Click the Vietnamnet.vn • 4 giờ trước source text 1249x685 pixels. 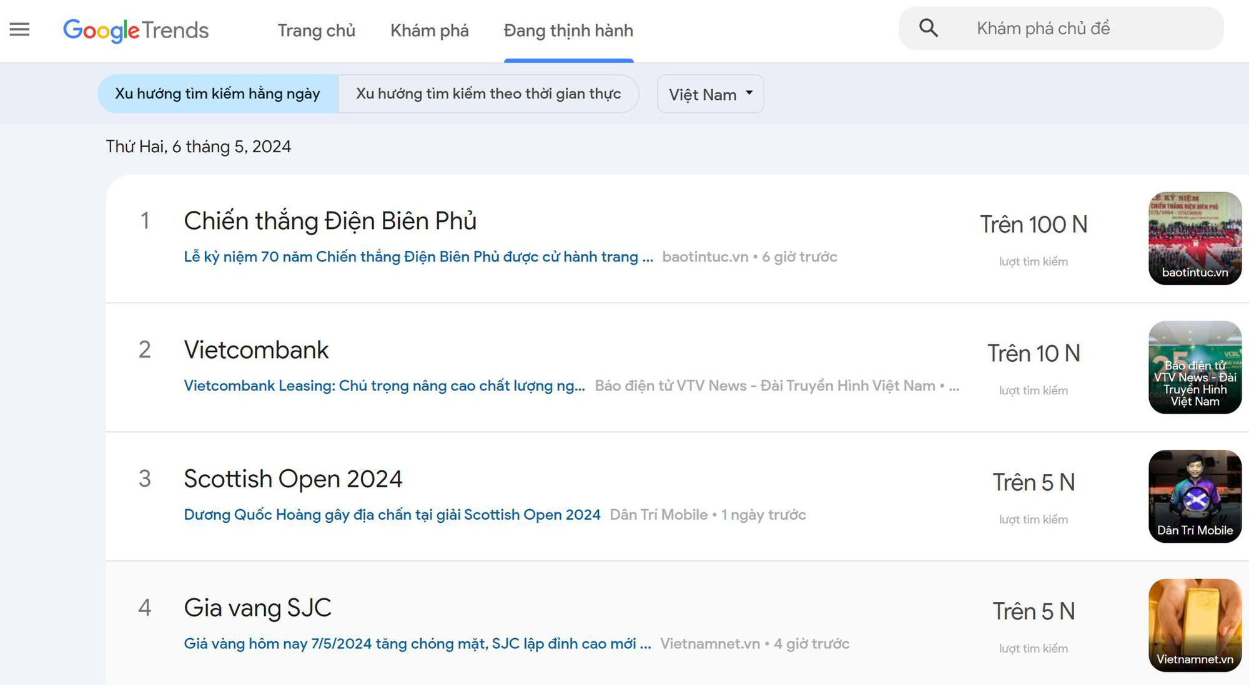click(754, 644)
